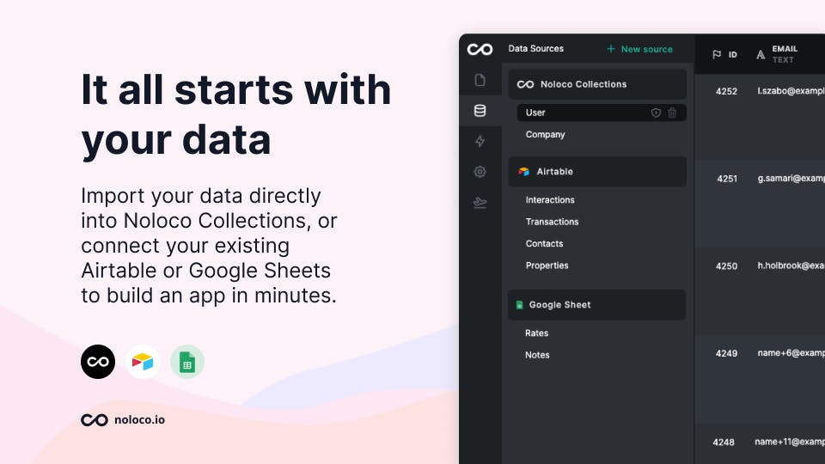Collapse the Airtable section header

click(597, 172)
